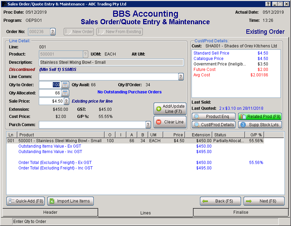Click Quick-Add (F8) button

pyautogui.click(x=26, y=201)
